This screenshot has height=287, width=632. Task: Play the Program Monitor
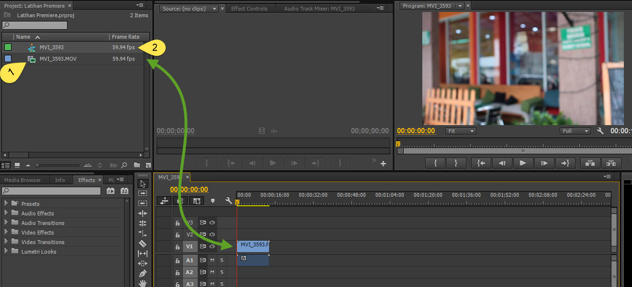[523, 163]
